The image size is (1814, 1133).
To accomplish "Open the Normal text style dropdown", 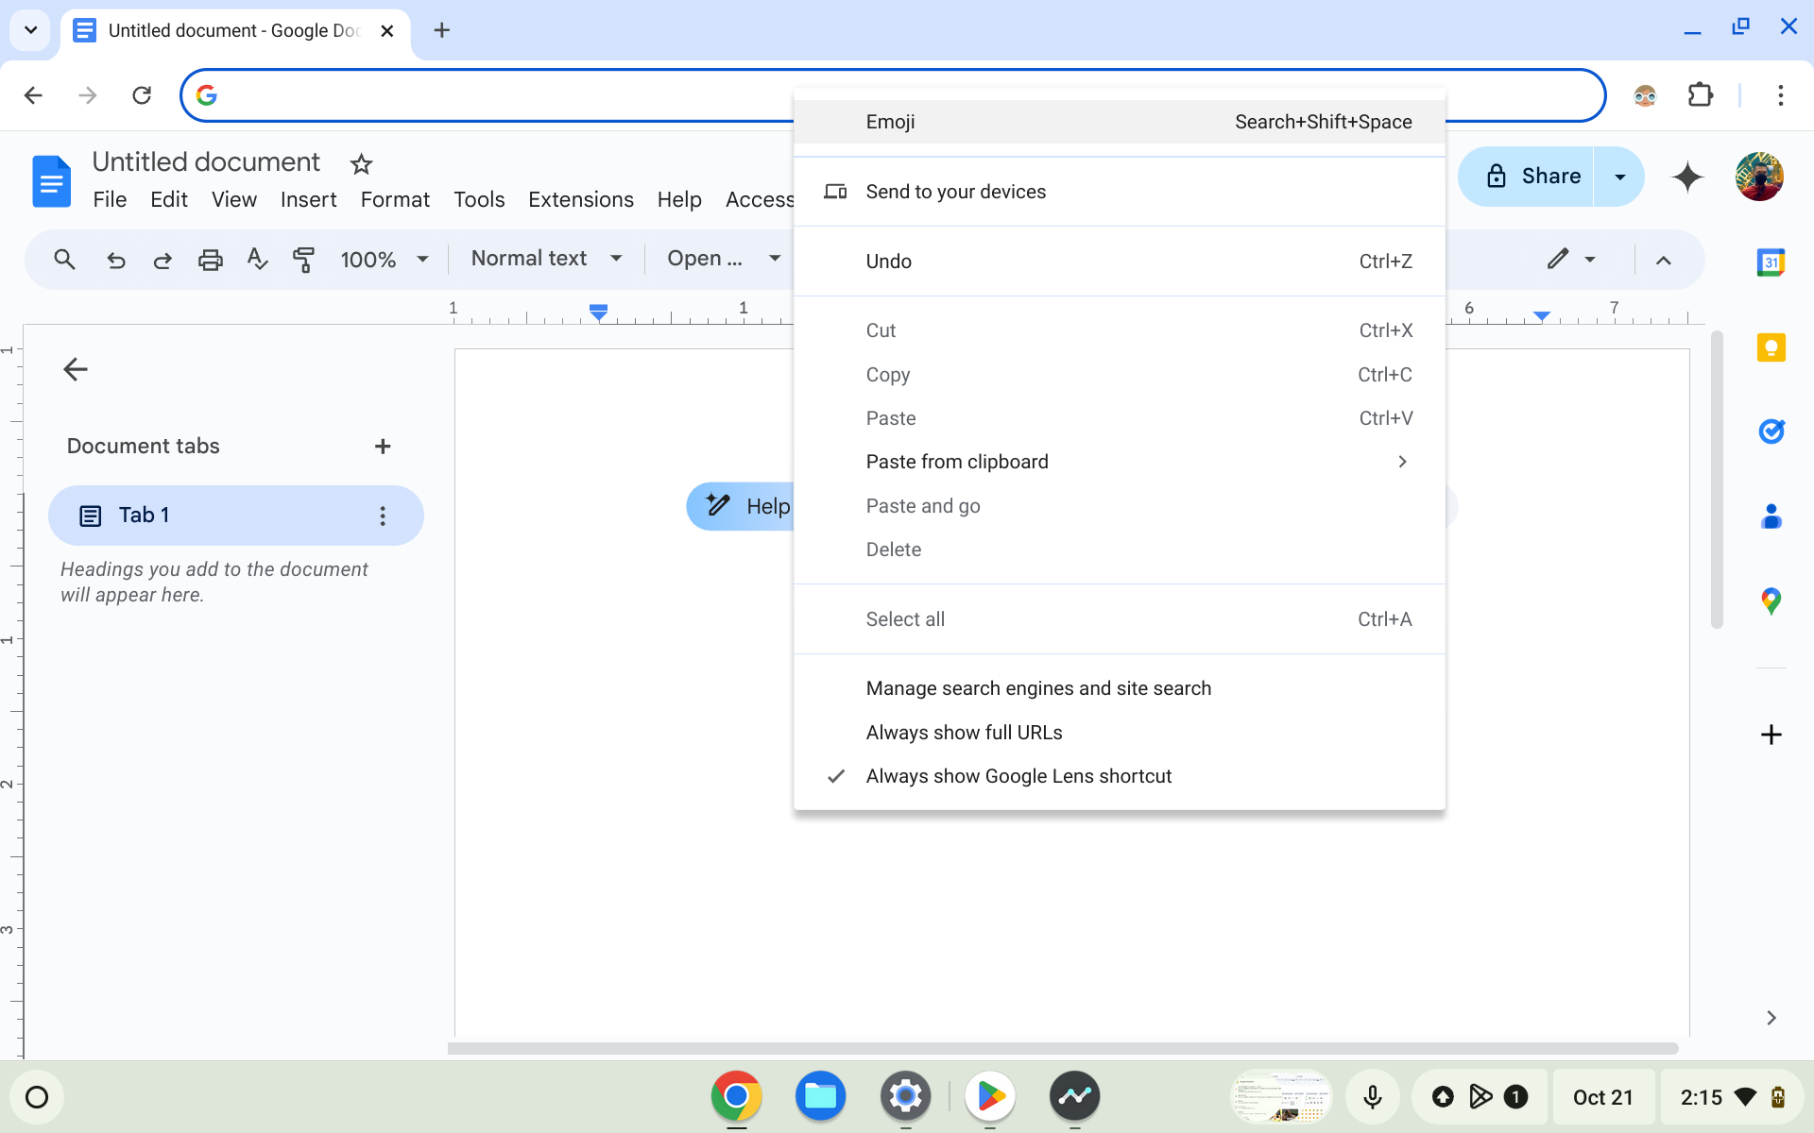I will tap(546, 259).
